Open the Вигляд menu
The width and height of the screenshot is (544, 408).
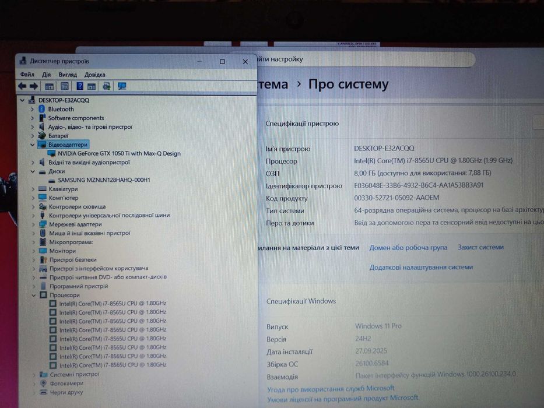68,74
